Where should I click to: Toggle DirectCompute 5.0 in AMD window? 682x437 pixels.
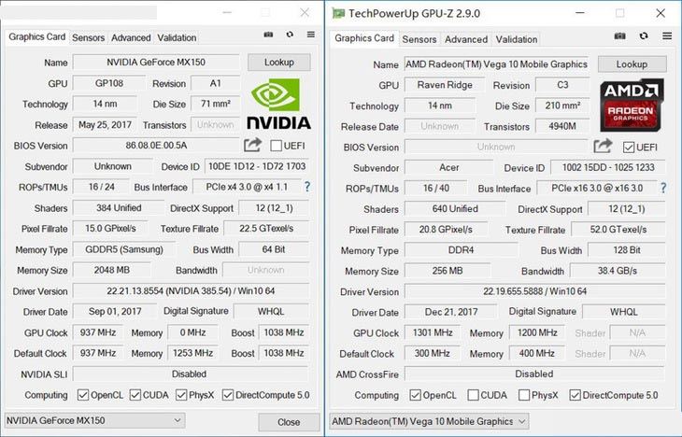pos(575,395)
